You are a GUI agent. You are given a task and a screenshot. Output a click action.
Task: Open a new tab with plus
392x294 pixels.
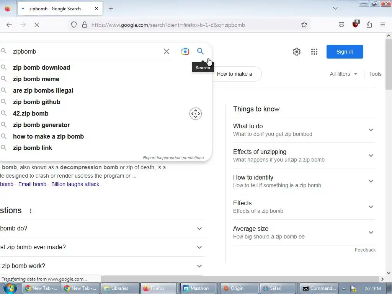[111, 9]
